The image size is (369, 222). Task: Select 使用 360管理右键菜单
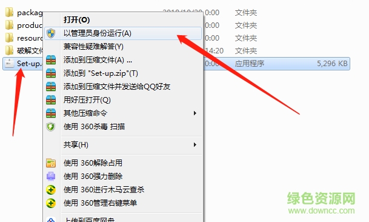(x=123, y=203)
